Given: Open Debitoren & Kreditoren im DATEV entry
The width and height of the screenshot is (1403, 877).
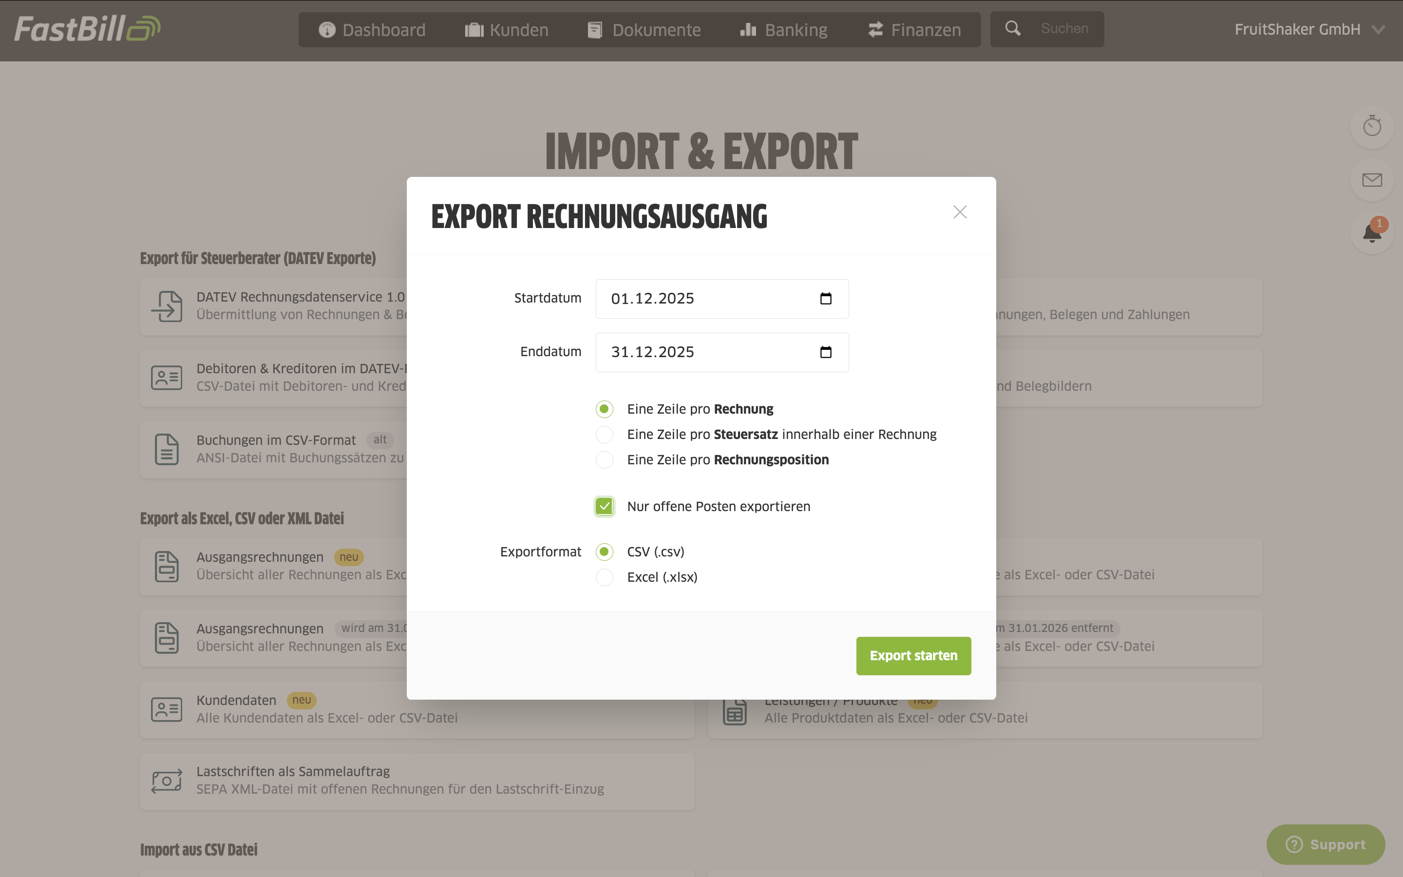Looking at the screenshot, I should click(273, 378).
